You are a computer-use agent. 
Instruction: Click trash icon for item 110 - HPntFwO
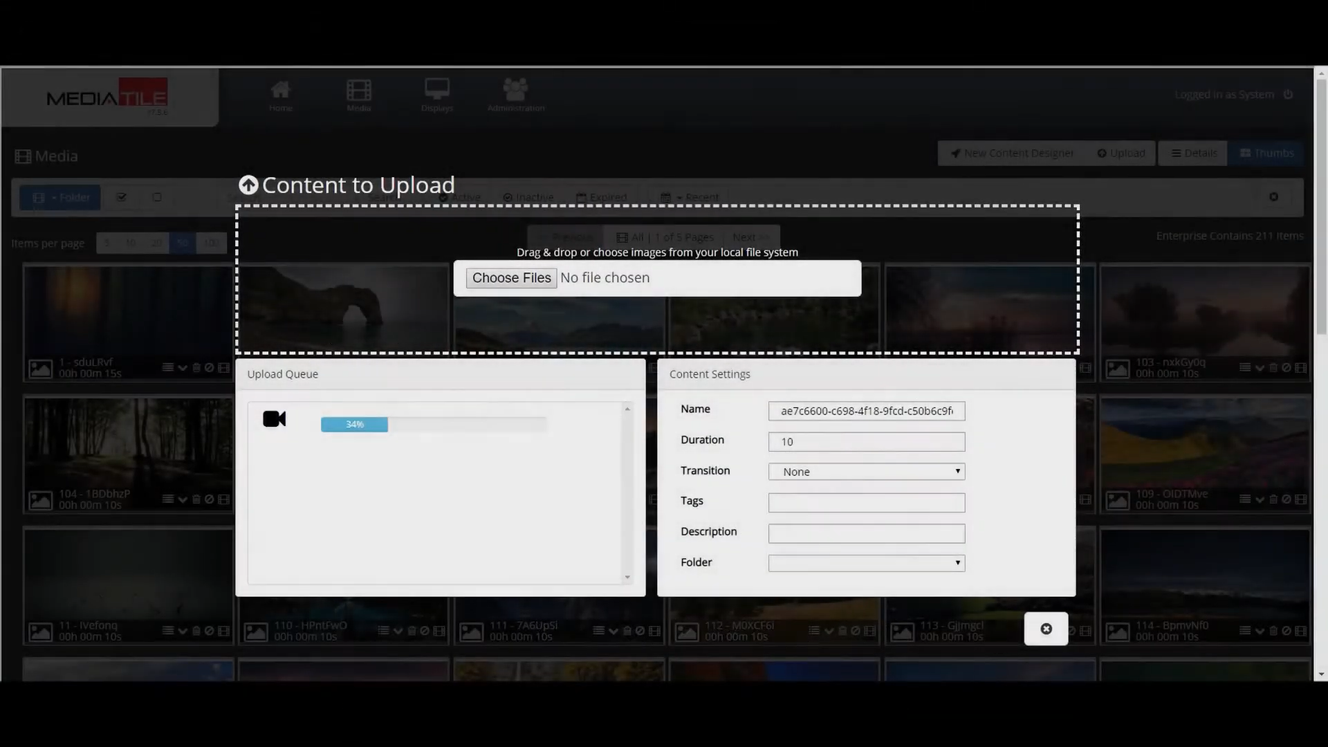click(x=412, y=631)
